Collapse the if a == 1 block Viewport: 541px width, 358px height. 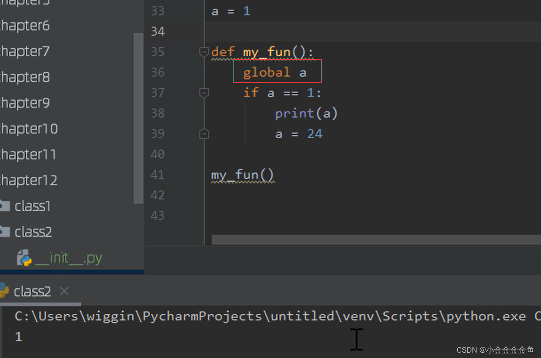coord(204,93)
